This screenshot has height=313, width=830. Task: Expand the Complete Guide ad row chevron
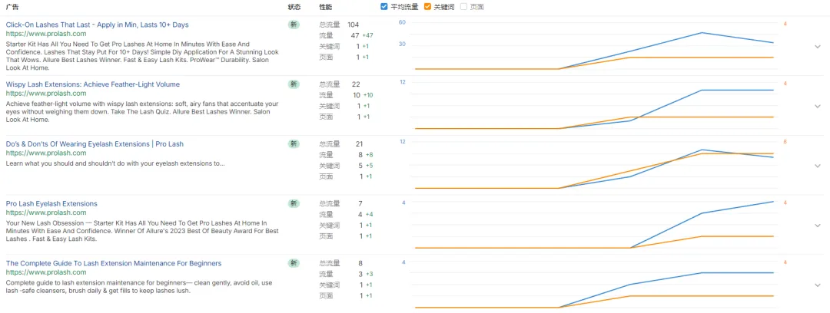[x=818, y=285]
